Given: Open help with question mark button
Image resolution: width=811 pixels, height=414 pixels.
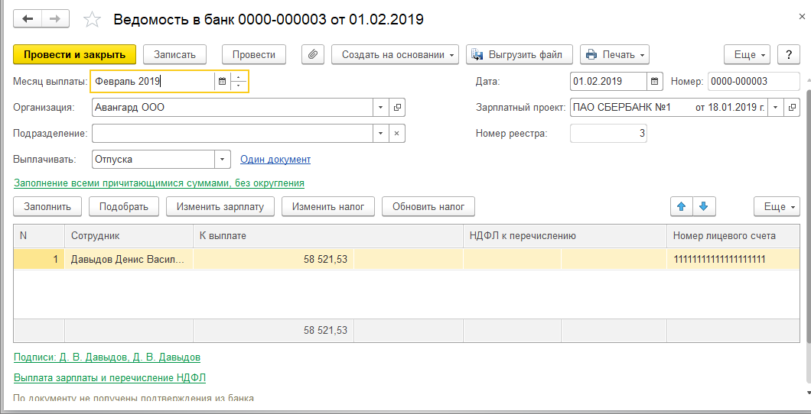Looking at the screenshot, I should 788,54.
